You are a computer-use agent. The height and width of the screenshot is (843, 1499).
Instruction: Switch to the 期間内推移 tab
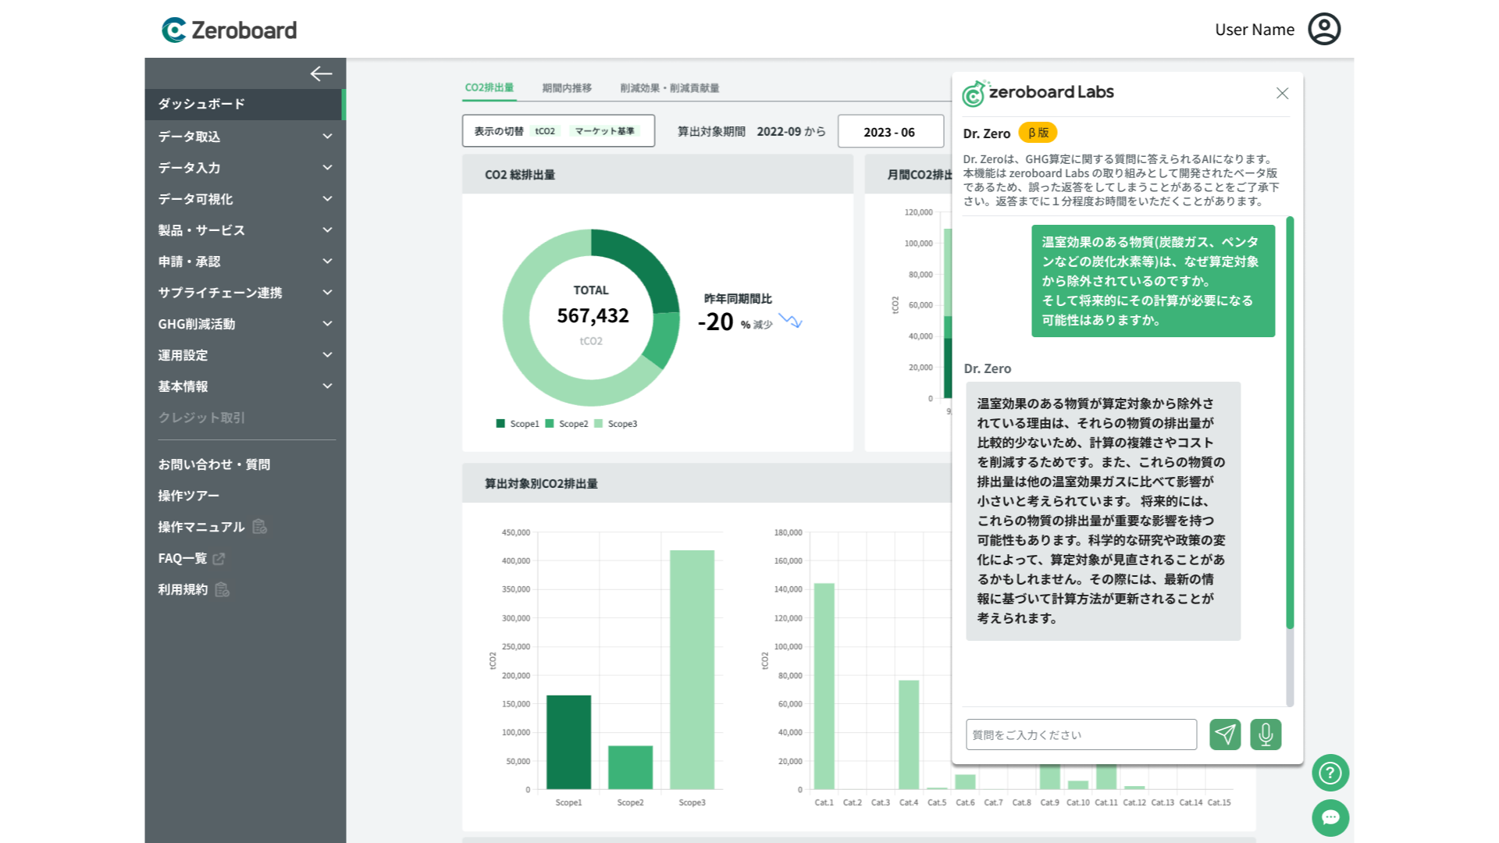click(x=567, y=88)
